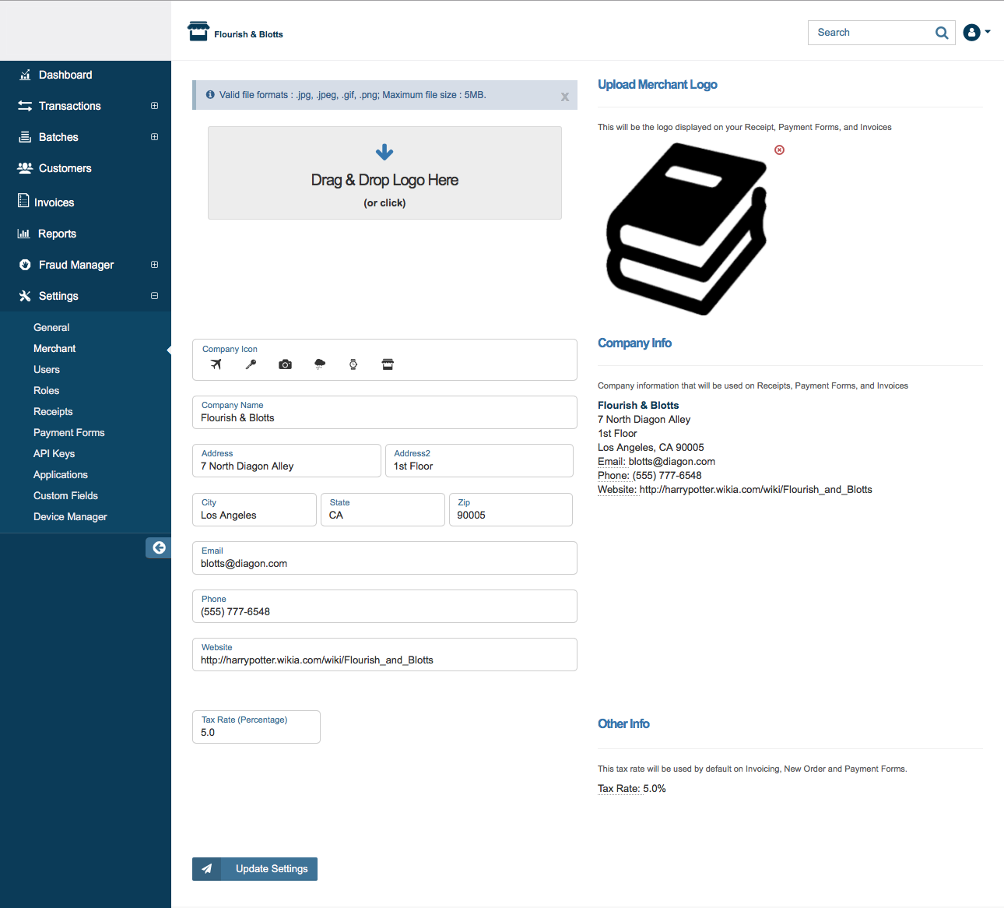The image size is (1004, 908).
Task: Go to API Keys settings
Action: pos(54,454)
